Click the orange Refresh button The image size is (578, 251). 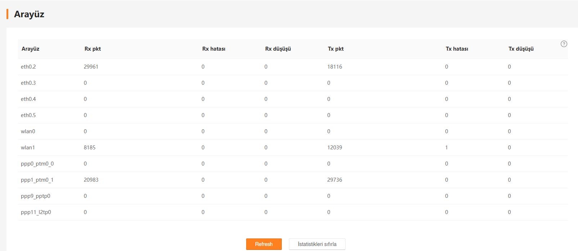(264, 244)
